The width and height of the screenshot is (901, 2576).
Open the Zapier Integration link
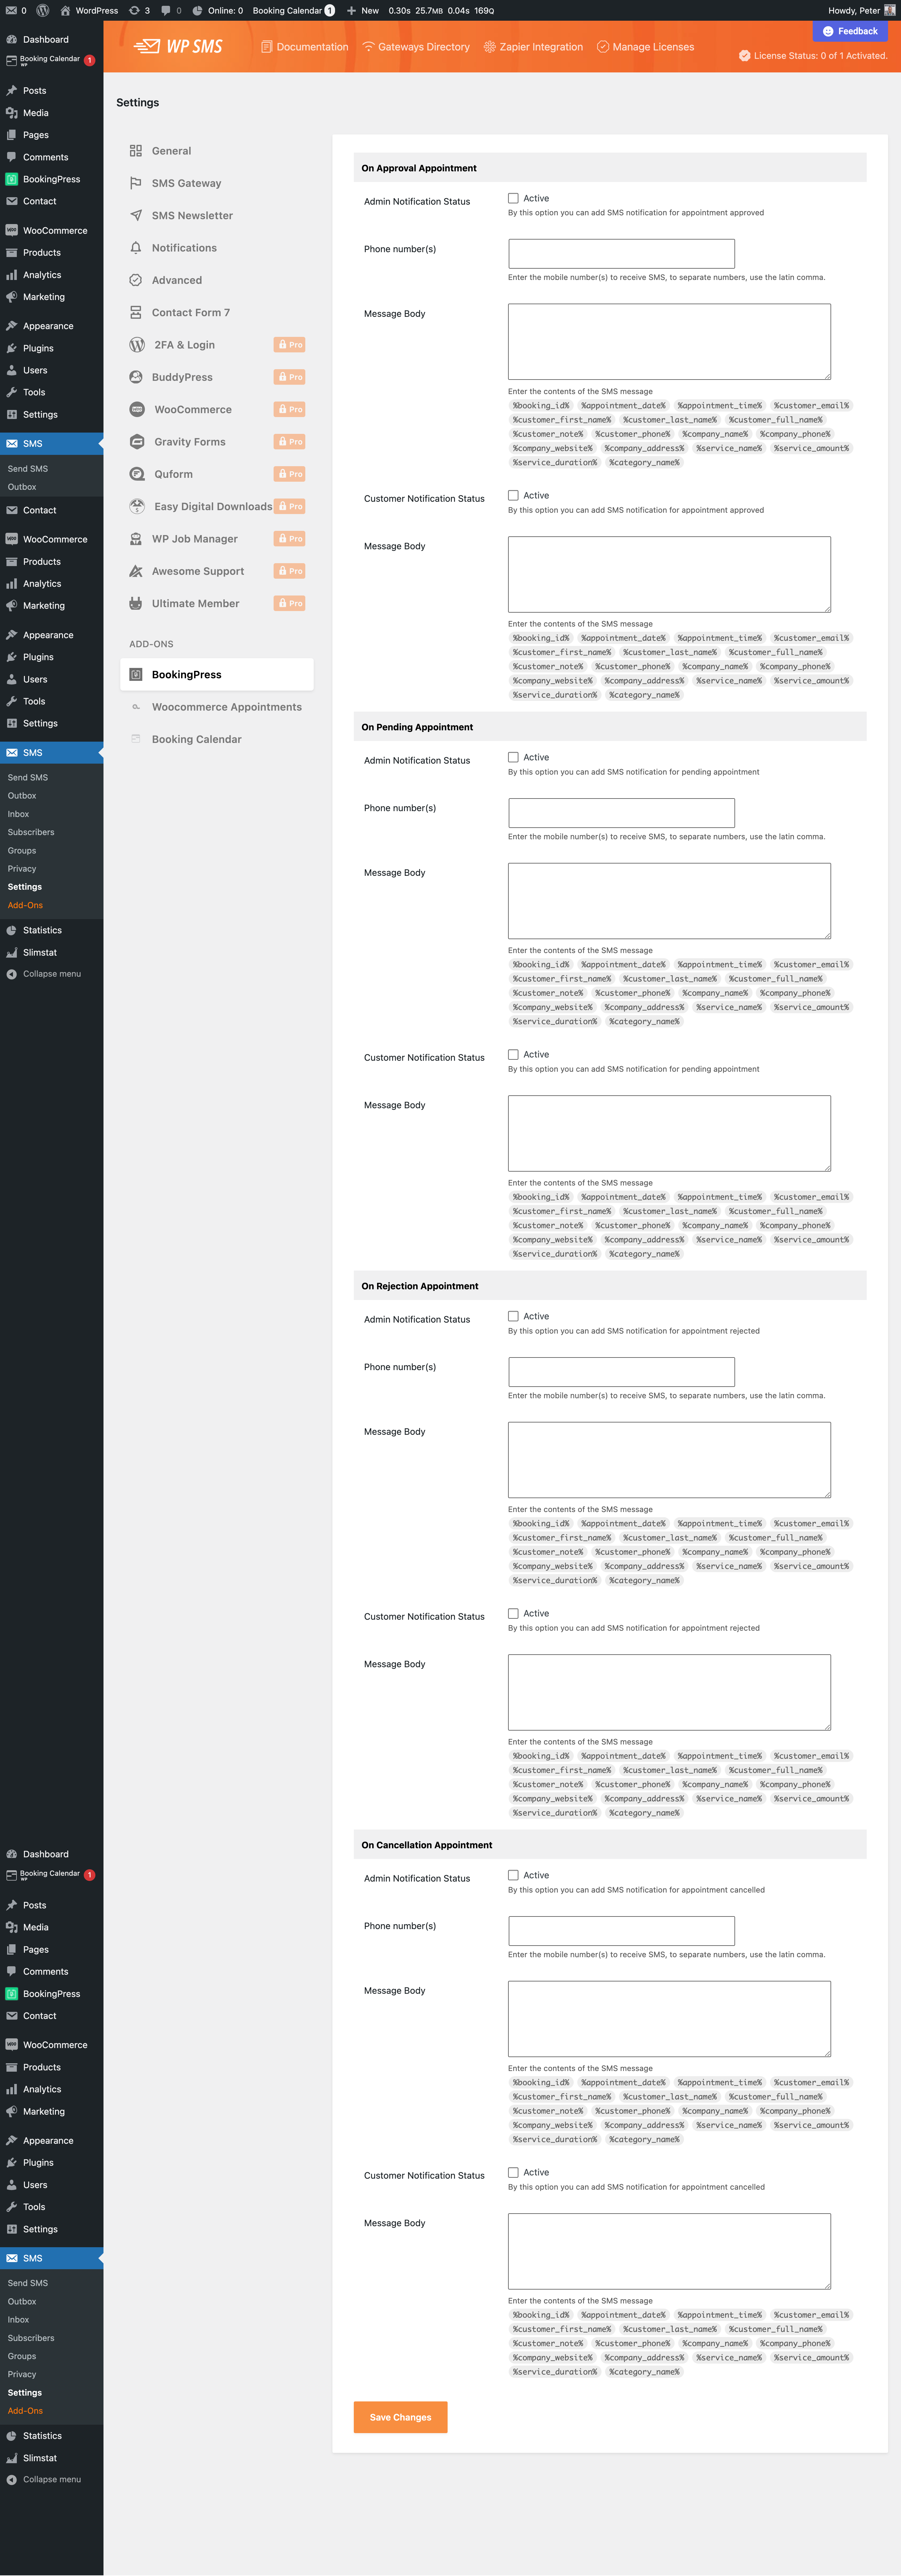pyautogui.click(x=533, y=47)
